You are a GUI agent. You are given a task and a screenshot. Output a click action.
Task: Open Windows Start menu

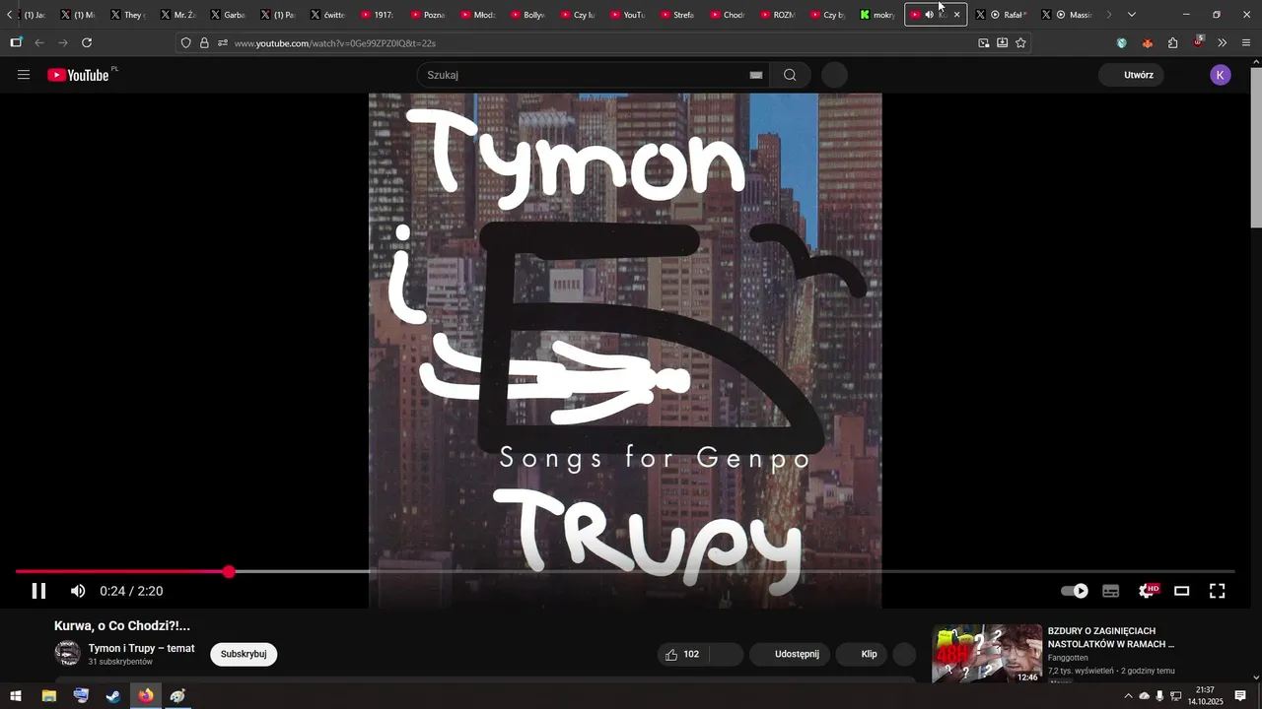[16, 696]
